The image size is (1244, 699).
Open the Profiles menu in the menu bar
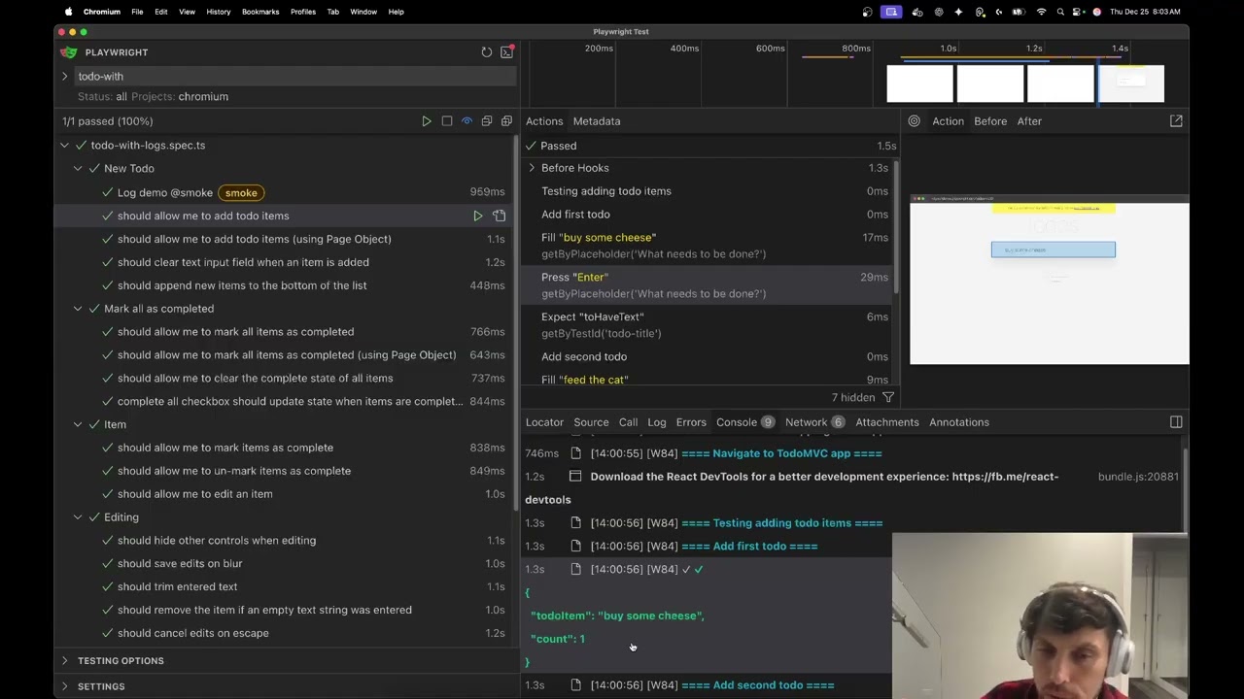click(303, 12)
